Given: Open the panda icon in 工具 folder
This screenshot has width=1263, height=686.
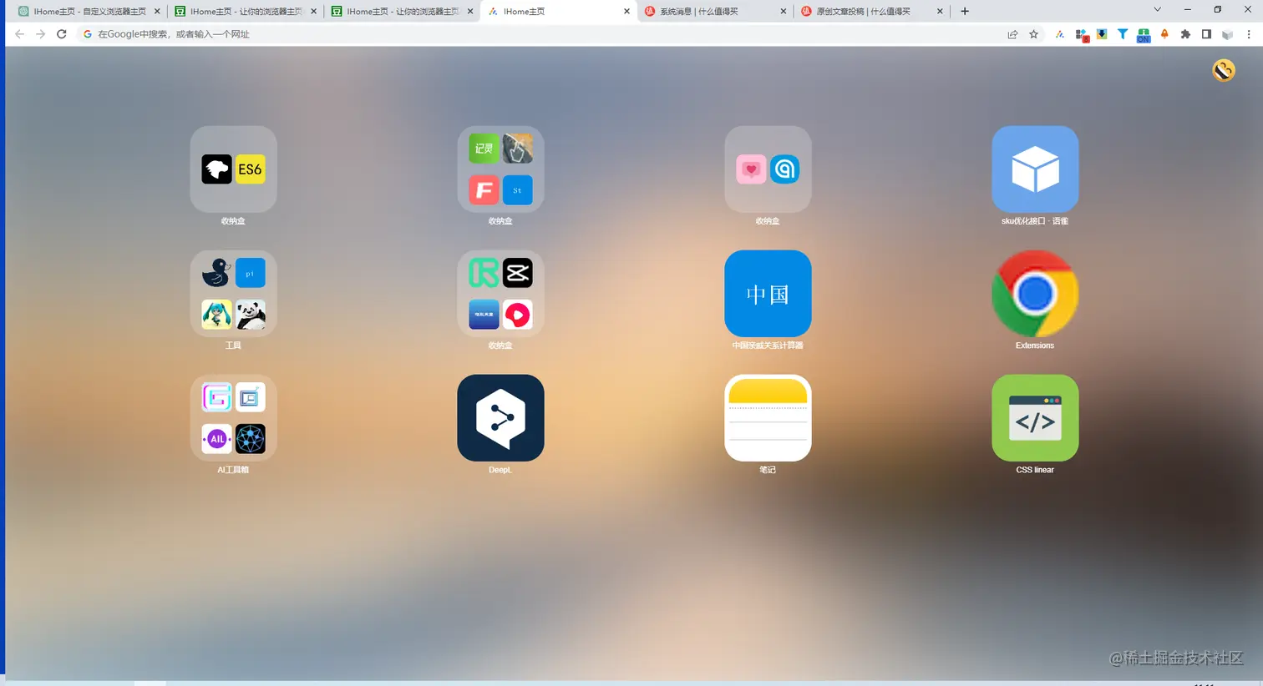Looking at the screenshot, I should click(250, 315).
